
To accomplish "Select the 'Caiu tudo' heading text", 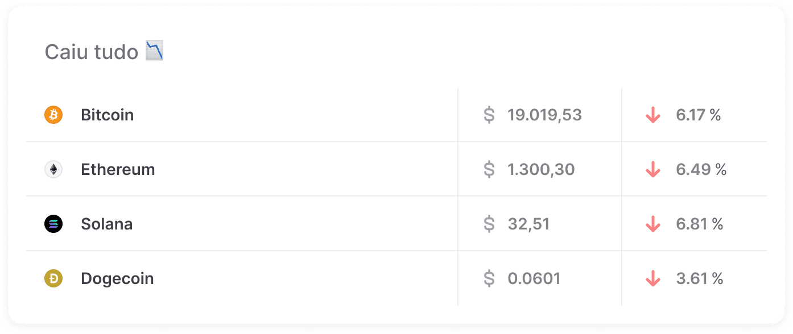I will pyautogui.click(x=91, y=52).
